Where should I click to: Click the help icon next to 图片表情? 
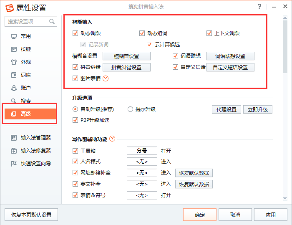[x=106, y=78]
